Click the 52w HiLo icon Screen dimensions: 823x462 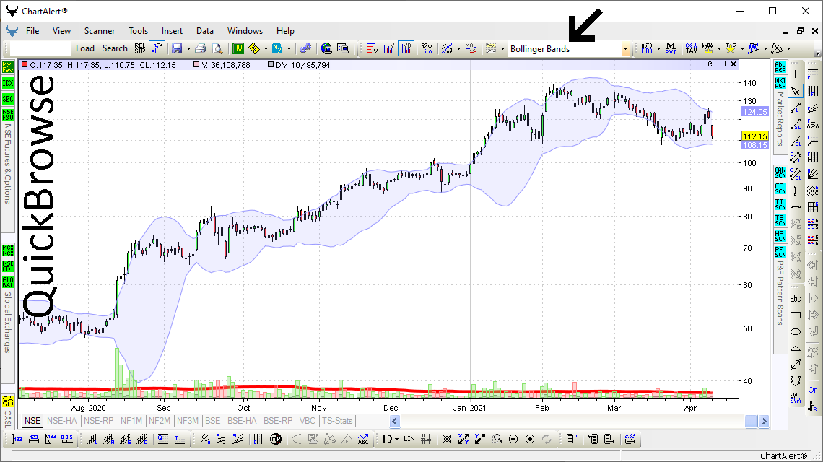427,48
